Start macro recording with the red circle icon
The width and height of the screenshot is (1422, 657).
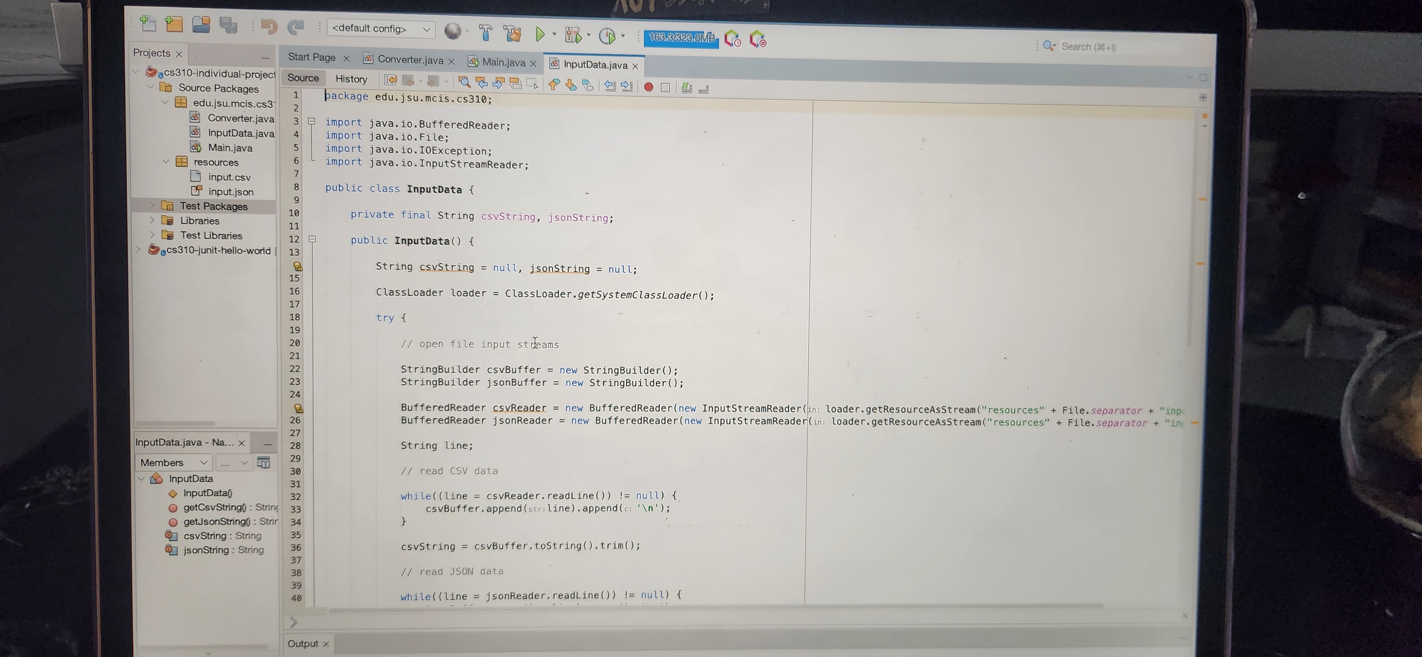[x=649, y=87]
